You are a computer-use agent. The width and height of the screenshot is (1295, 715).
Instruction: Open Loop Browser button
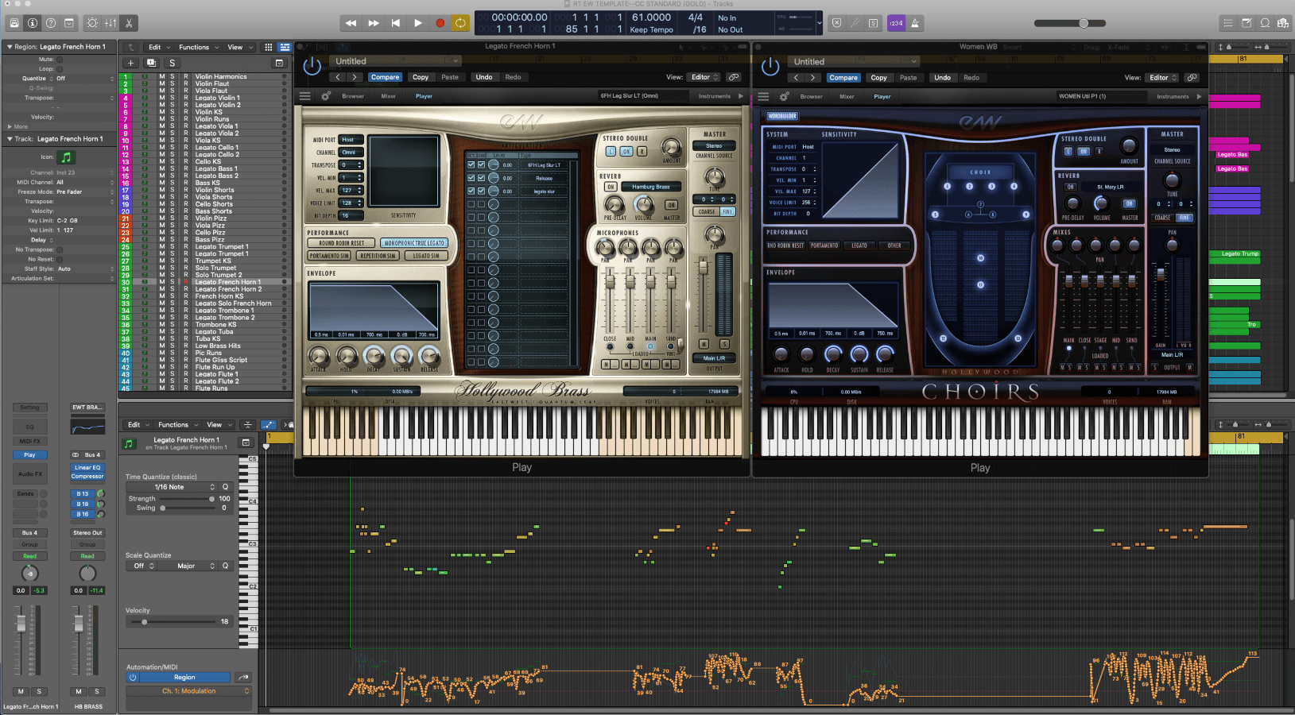pyautogui.click(x=1265, y=23)
